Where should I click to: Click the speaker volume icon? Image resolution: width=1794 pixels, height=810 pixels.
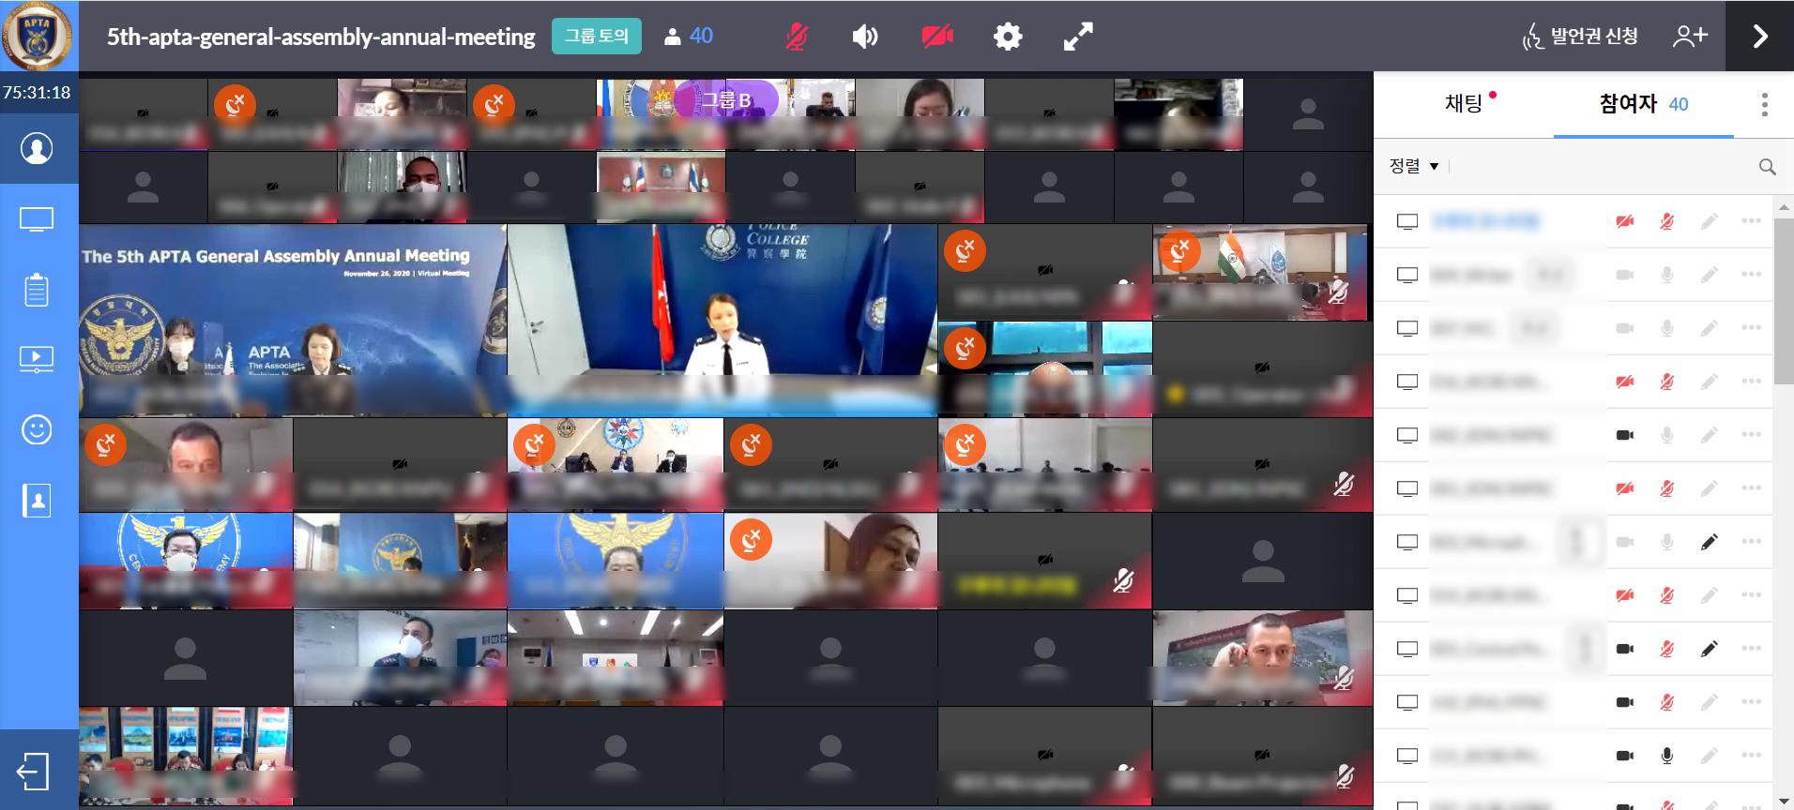point(865,37)
